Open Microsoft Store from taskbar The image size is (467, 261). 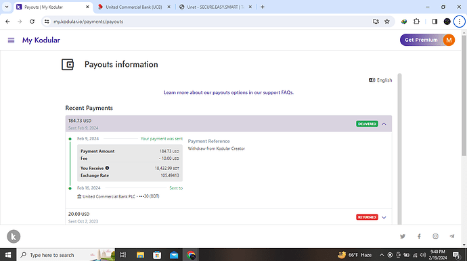(x=157, y=255)
